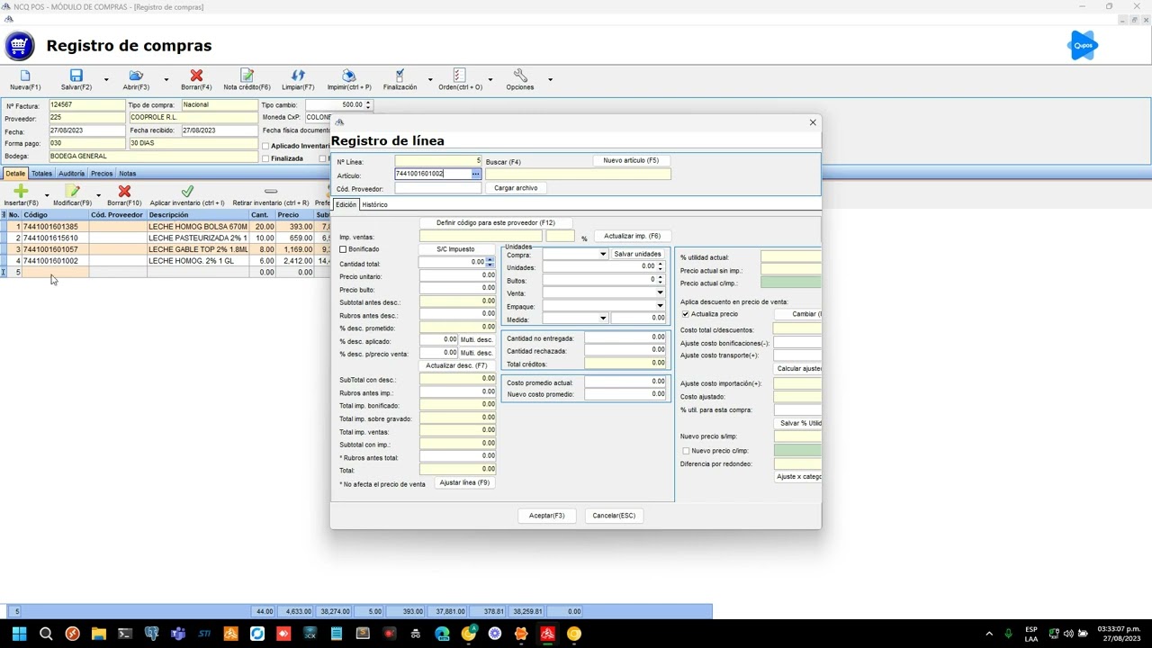Open Microsoft Edge from the taskbar
The width and height of the screenshot is (1152, 648).
coord(442,634)
